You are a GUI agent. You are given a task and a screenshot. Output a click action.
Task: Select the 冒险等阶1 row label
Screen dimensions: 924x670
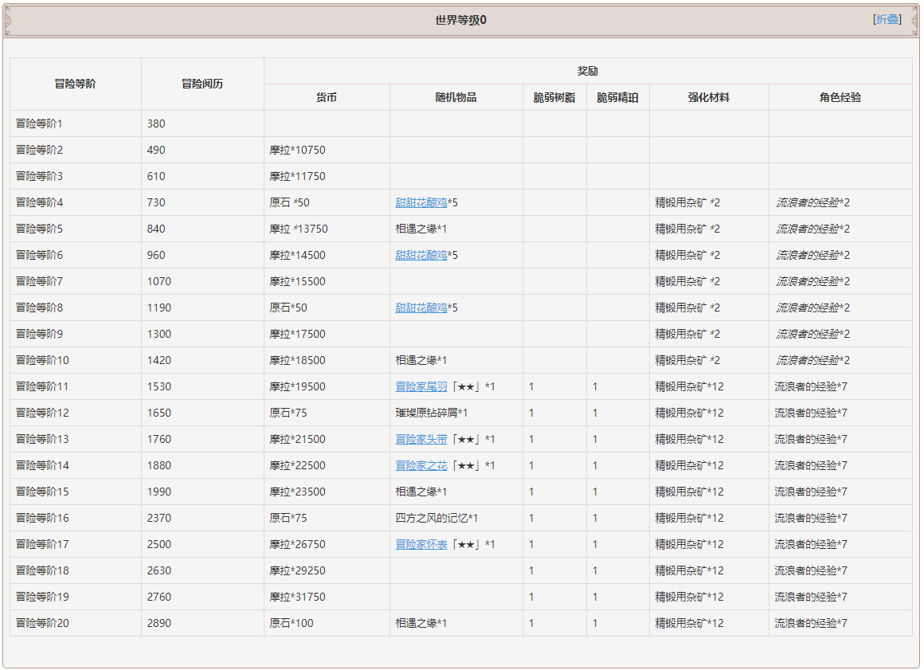coord(39,123)
